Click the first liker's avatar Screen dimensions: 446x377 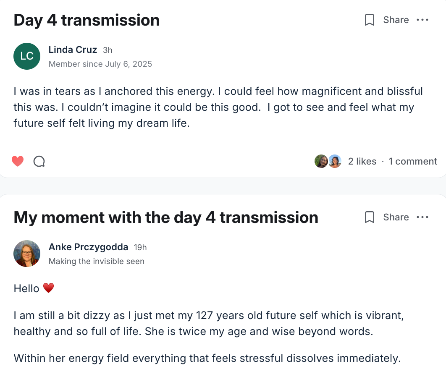point(321,161)
